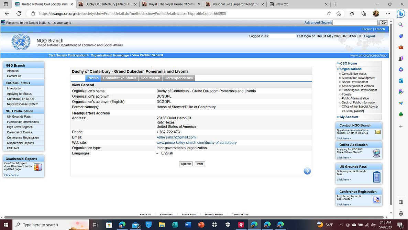Open the Drop paper-plane icon in sidebar
The image size is (408, 230).
(x=401, y=103)
